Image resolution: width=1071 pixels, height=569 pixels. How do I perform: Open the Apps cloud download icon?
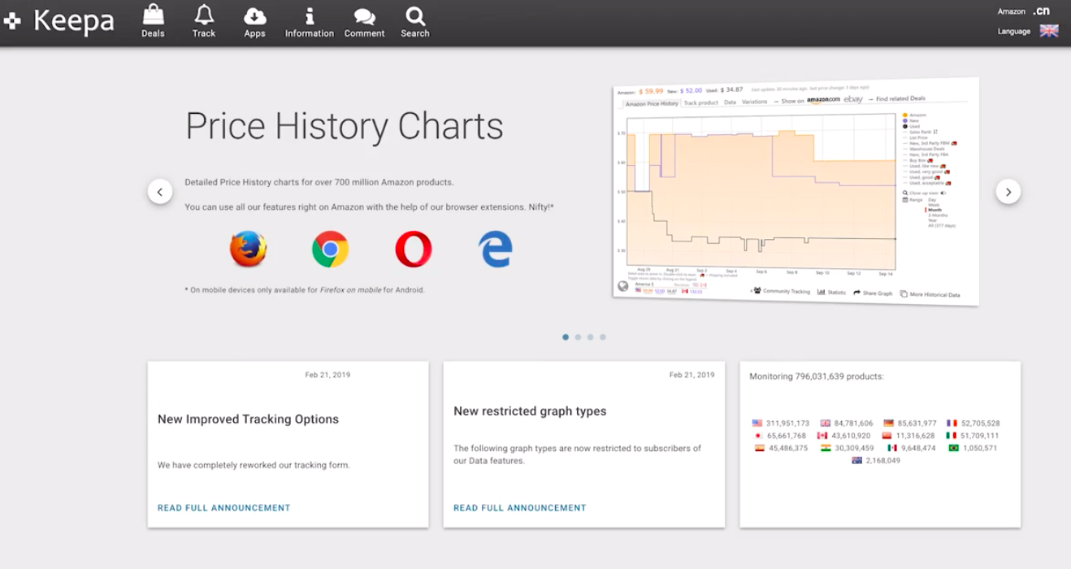(x=254, y=16)
